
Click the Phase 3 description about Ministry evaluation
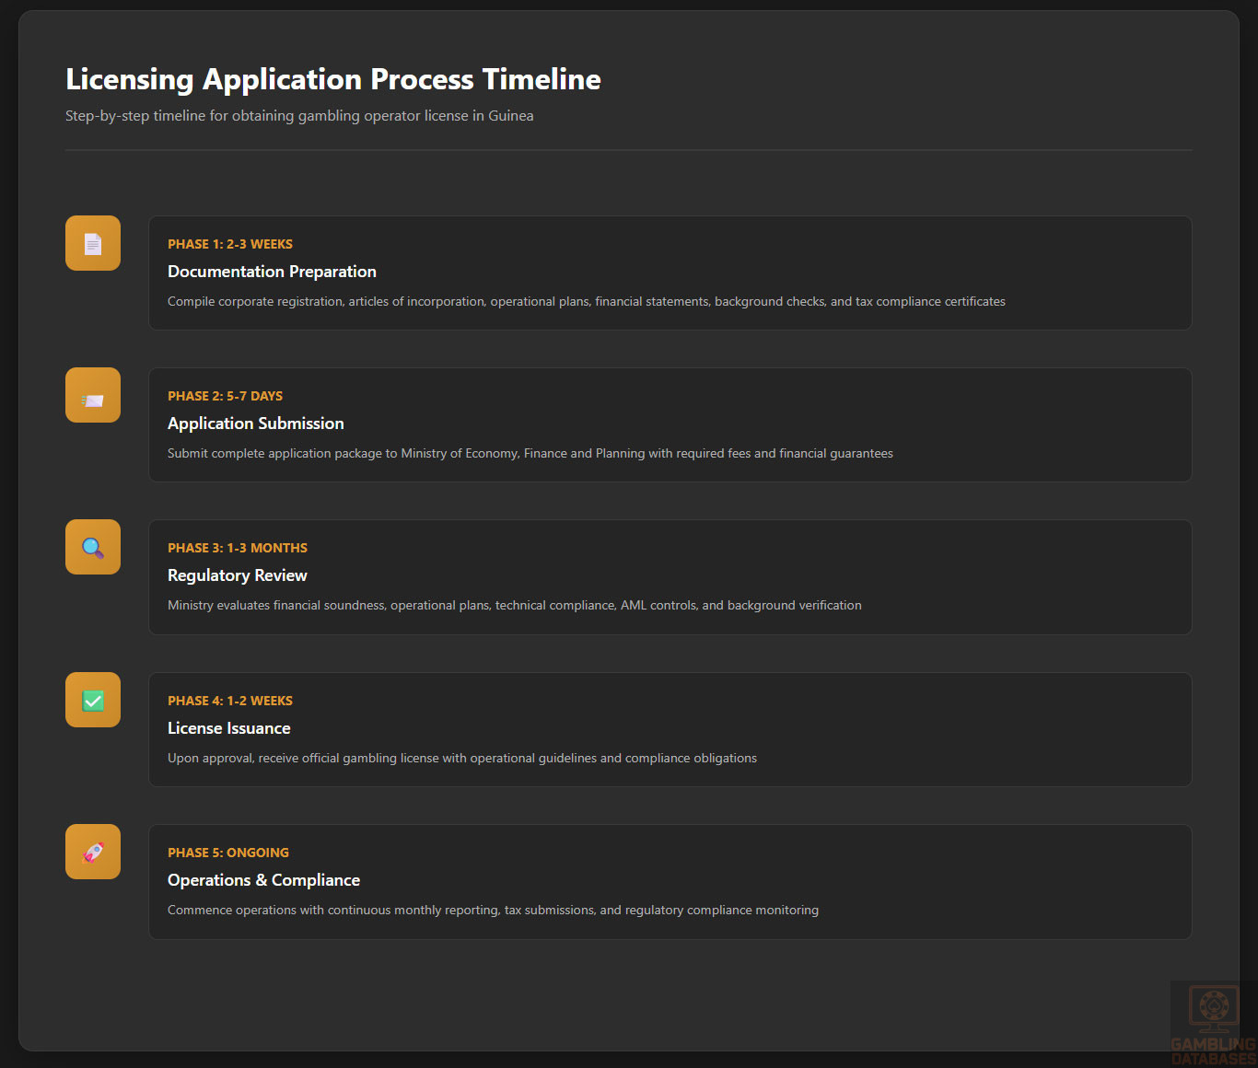(x=514, y=606)
